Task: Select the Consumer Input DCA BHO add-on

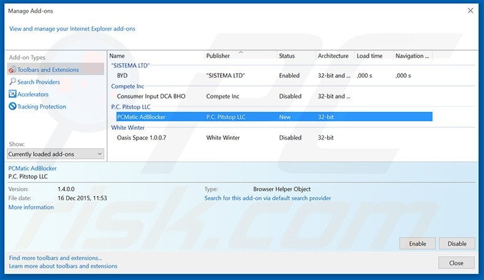Action: 274,96
